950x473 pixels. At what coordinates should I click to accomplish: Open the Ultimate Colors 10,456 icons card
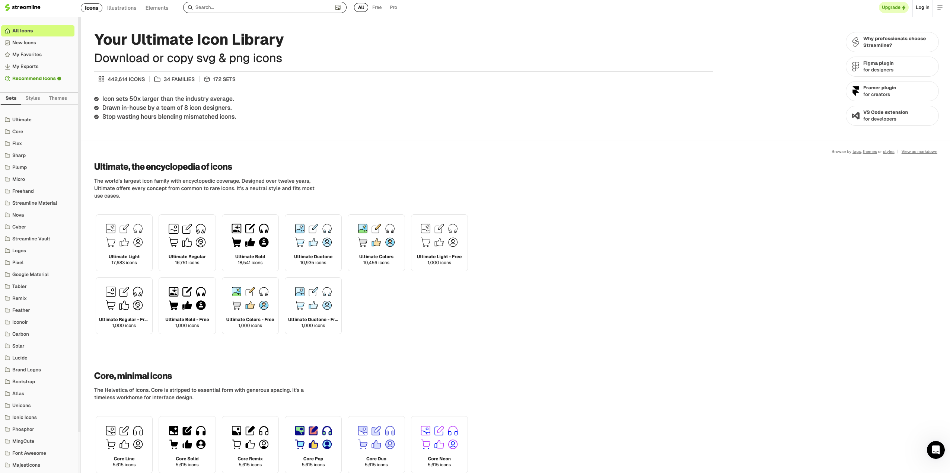coord(376,243)
